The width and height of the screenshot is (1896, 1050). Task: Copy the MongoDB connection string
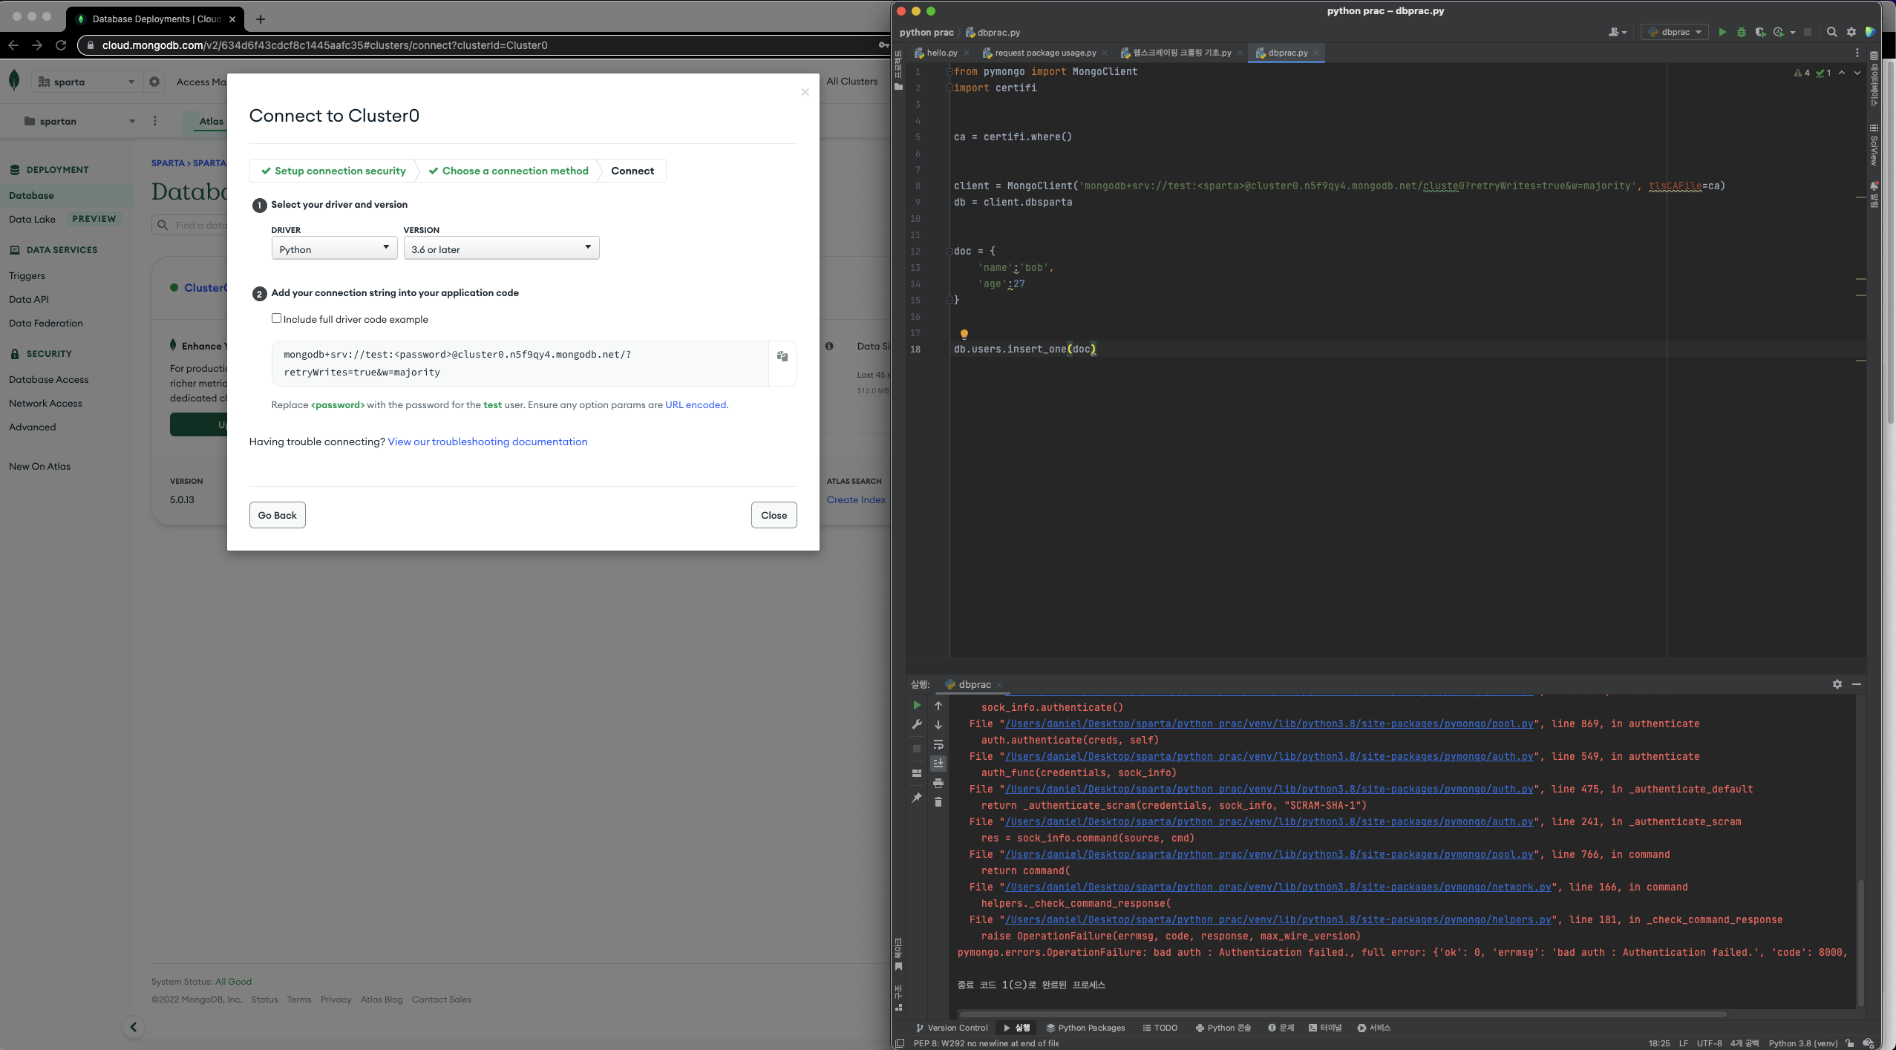[x=782, y=356]
